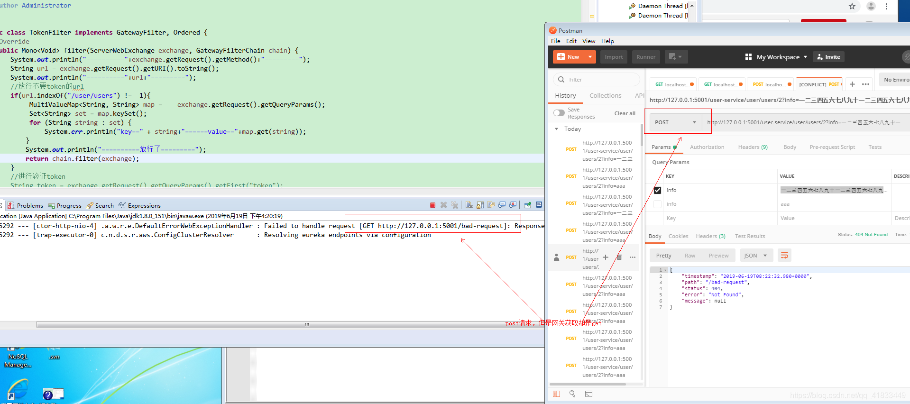Open the View menu in Postman
The image size is (910, 404).
(588, 41)
